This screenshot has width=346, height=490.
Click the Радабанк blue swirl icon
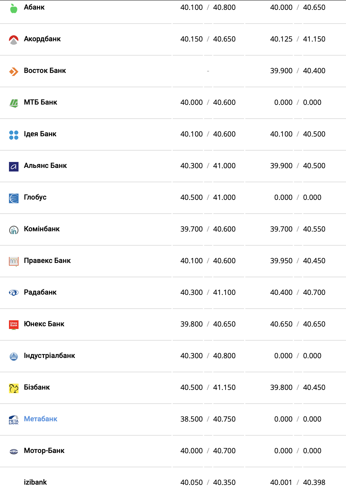(14, 293)
